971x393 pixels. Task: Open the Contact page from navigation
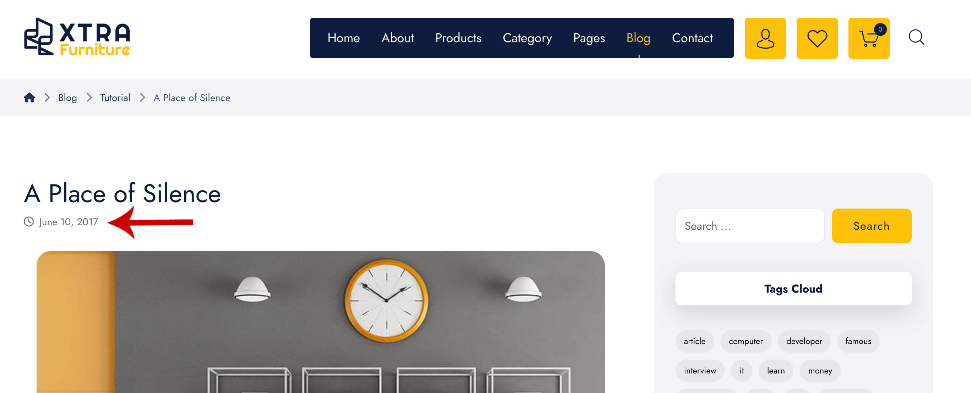pos(692,38)
